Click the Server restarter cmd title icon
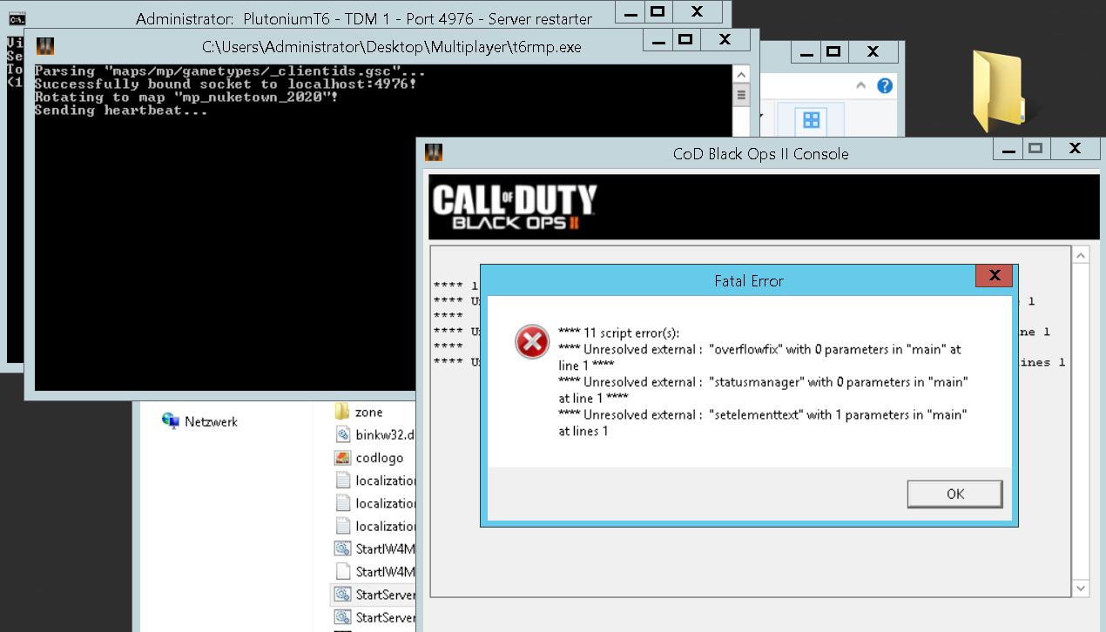The width and height of the screenshot is (1106, 632). point(16,18)
